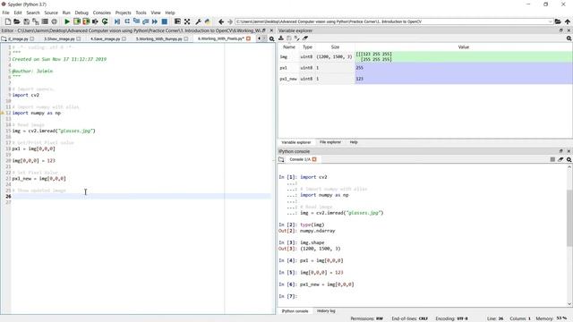Open the Projects menu

[124, 13]
